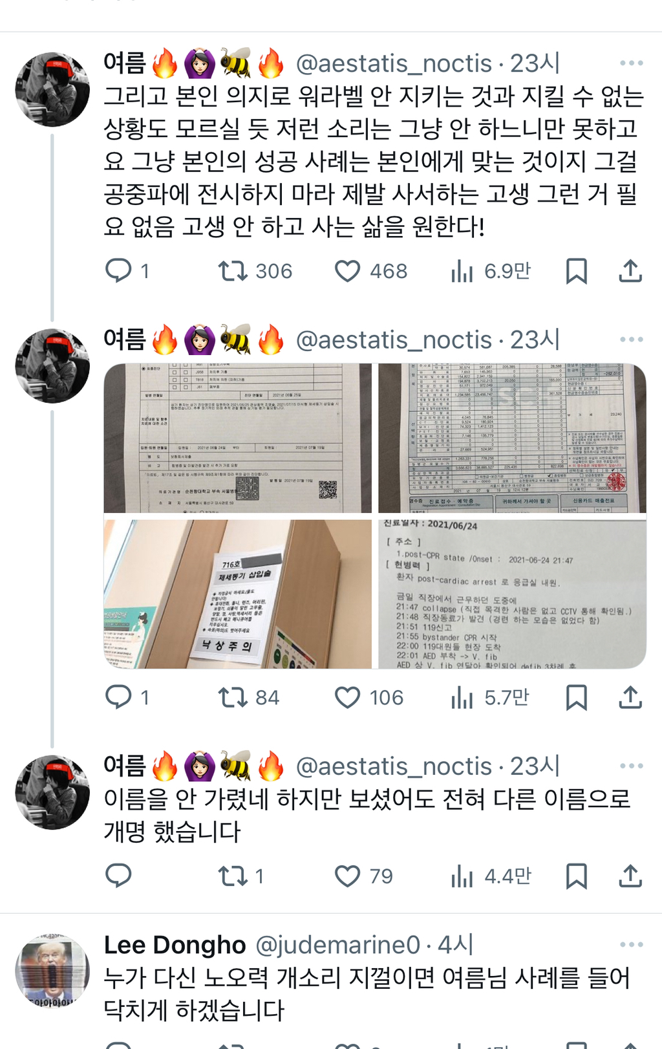Bookmark the first tweet in the thread

point(576,270)
